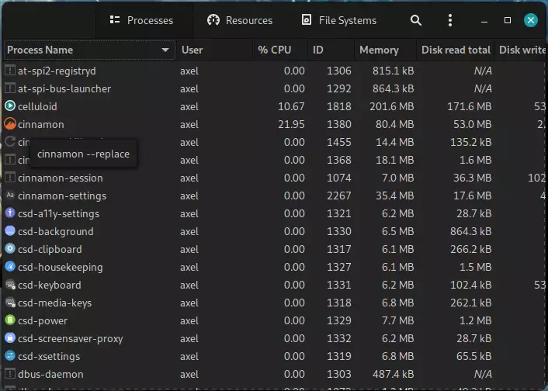Select the csd-keyboard process name
This screenshot has width=548, height=391.
coord(50,285)
